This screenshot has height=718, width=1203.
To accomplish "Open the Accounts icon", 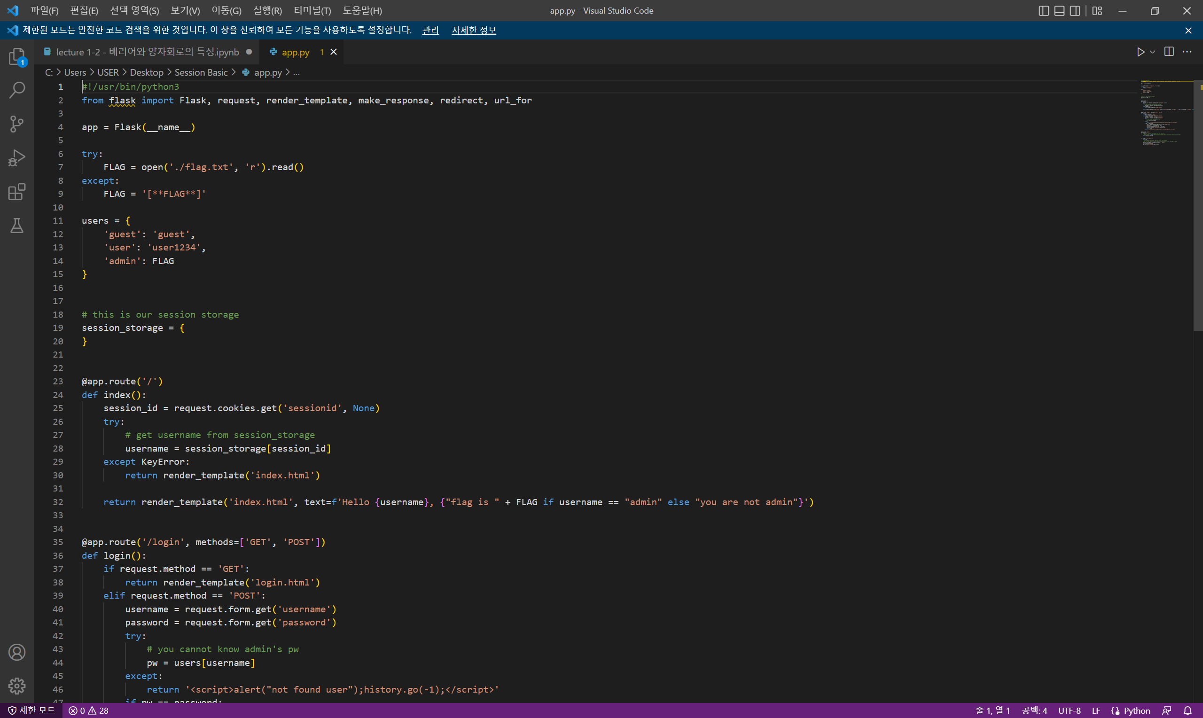I will coord(17,652).
